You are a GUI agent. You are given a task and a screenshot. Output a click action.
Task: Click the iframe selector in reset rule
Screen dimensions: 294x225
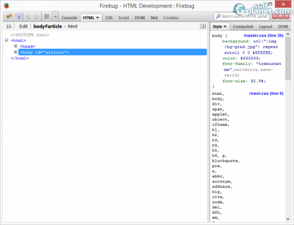220,125
